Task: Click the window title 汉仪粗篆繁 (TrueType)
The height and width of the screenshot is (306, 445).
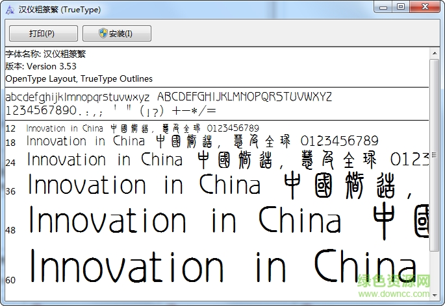Action: (60, 10)
